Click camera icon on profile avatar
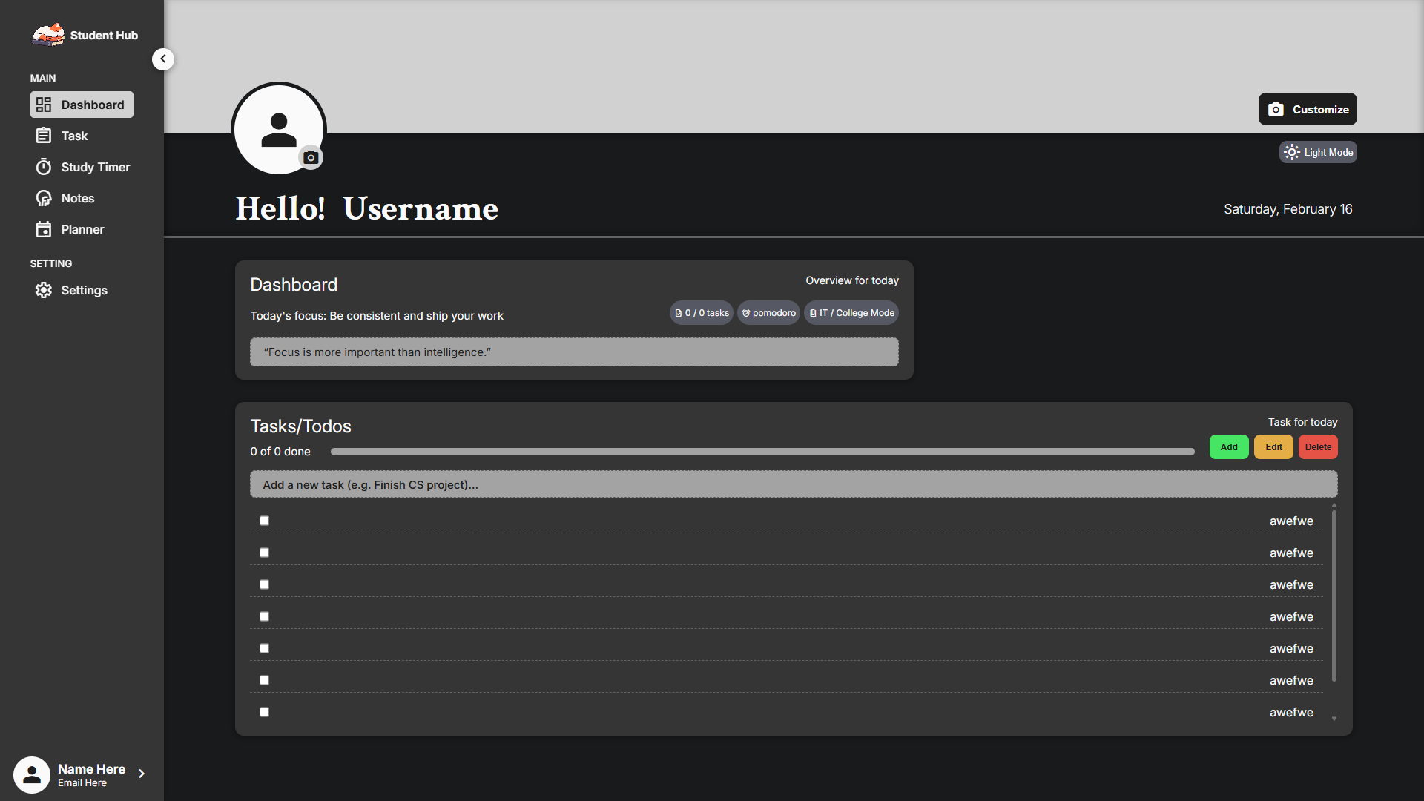1424x801 pixels. pos(311,157)
